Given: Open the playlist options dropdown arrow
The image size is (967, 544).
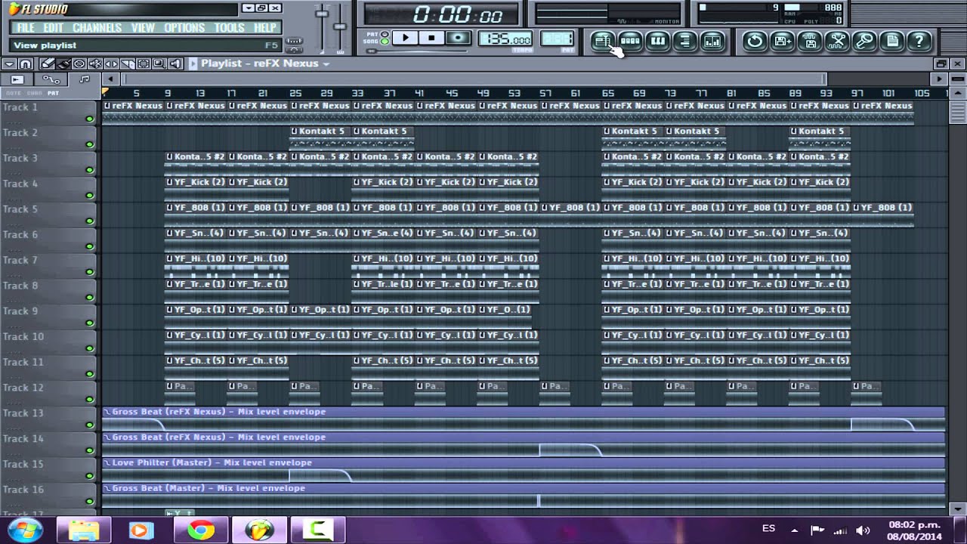Looking at the screenshot, I should [x=9, y=63].
